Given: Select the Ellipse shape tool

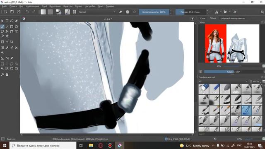Looking at the screenshot, I should [16, 26].
